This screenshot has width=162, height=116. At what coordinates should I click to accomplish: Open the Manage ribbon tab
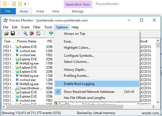[78, 11]
